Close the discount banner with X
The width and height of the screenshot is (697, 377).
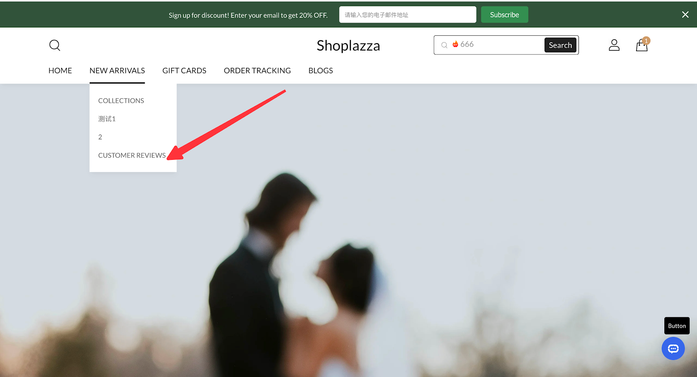[x=685, y=14]
